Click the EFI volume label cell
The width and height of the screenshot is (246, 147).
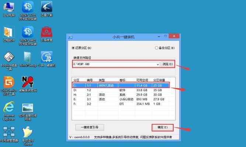point(122,104)
